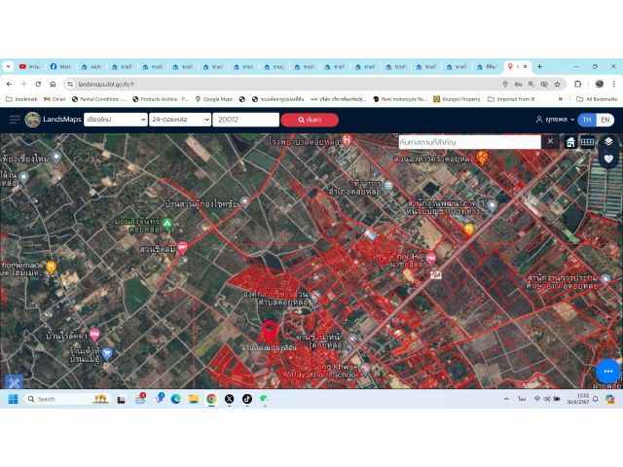Go back in browser
623x467 pixels.
9,84
